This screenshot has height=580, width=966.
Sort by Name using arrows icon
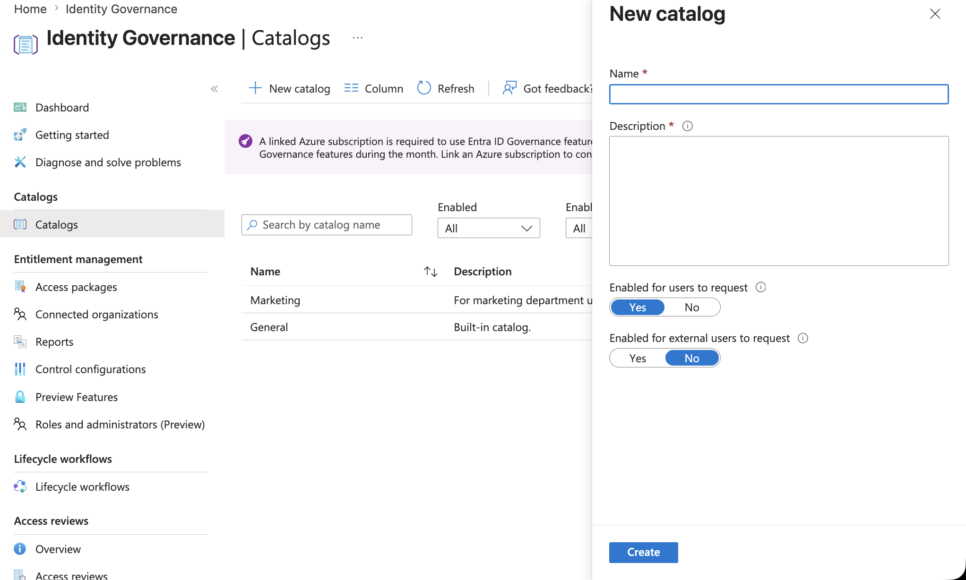click(431, 272)
